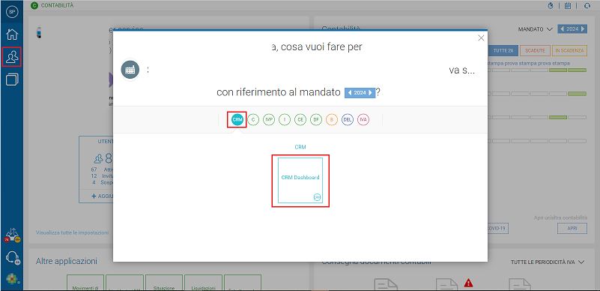The height and width of the screenshot is (291, 600).
Task: Go to next year in dialog mandato
Action: [x=370, y=93]
